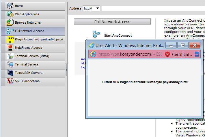This screenshot has width=205, height=137.
Task: Close the User Alert popup window
Action: pos(195,45)
